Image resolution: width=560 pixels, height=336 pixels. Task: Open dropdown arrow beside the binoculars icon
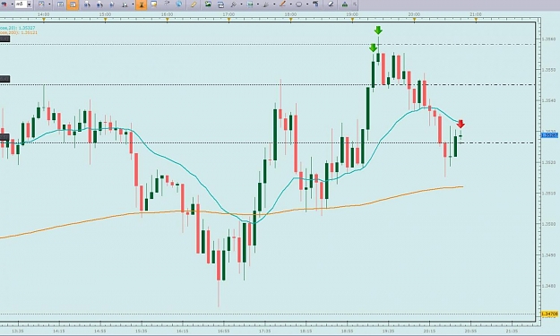click(133, 4)
